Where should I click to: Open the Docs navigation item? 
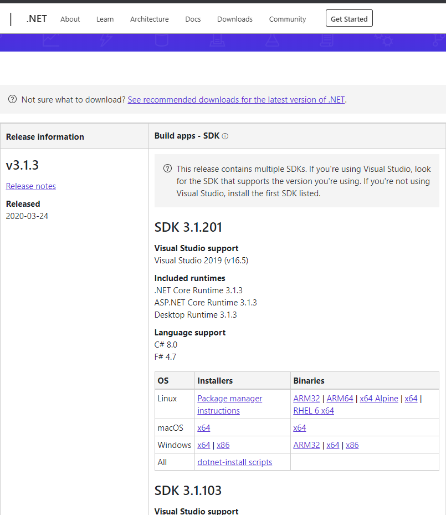click(193, 19)
